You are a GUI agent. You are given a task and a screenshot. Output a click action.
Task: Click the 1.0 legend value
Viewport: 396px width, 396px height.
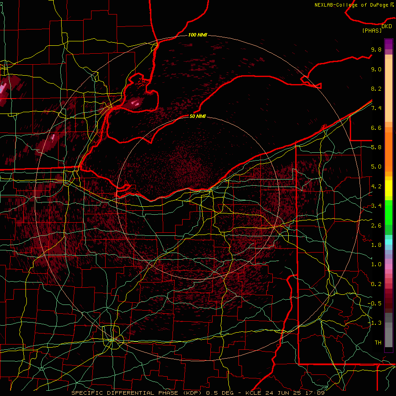(376, 264)
